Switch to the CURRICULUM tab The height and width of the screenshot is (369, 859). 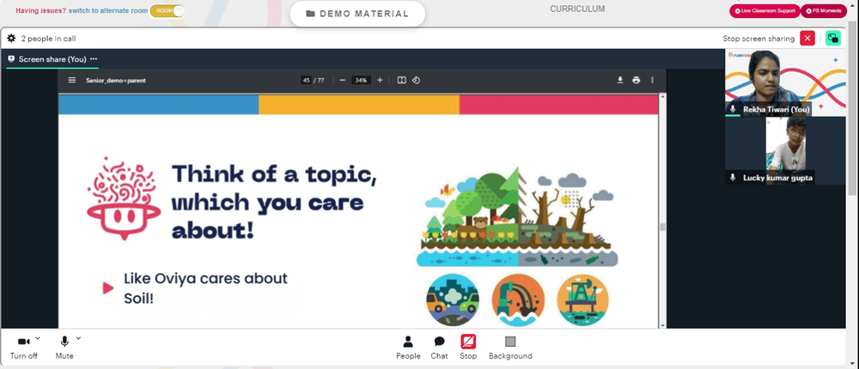(577, 9)
